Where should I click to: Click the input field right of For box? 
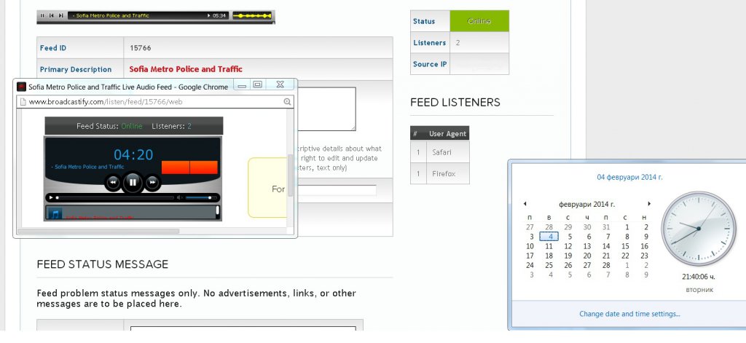[337, 190]
